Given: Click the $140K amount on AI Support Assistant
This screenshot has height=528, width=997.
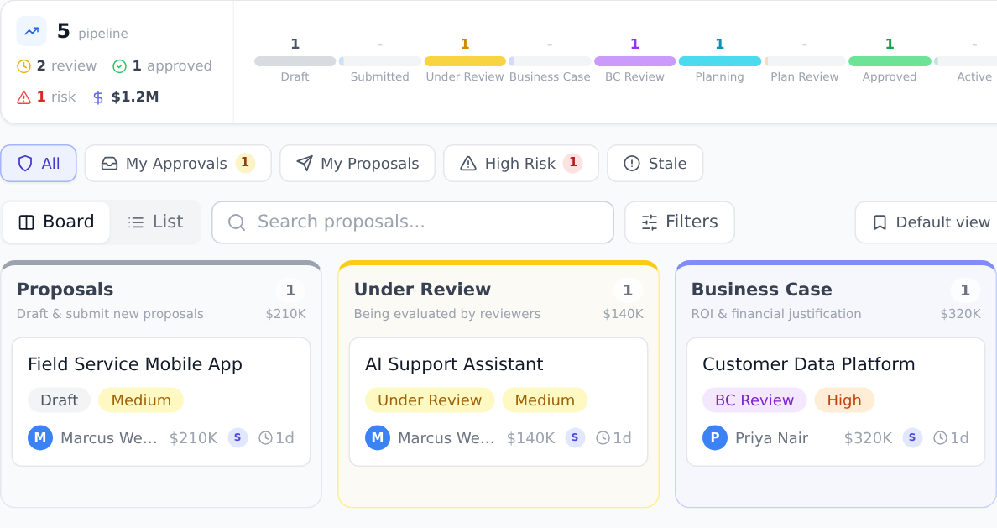Looking at the screenshot, I should pyautogui.click(x=531, y=437).
